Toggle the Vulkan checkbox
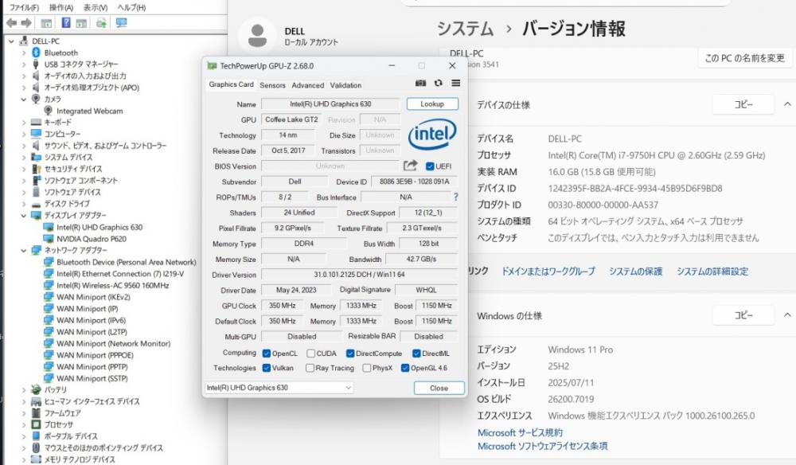Image resolution: width=796 pixels, height=465 pixels. coord(267,368)
